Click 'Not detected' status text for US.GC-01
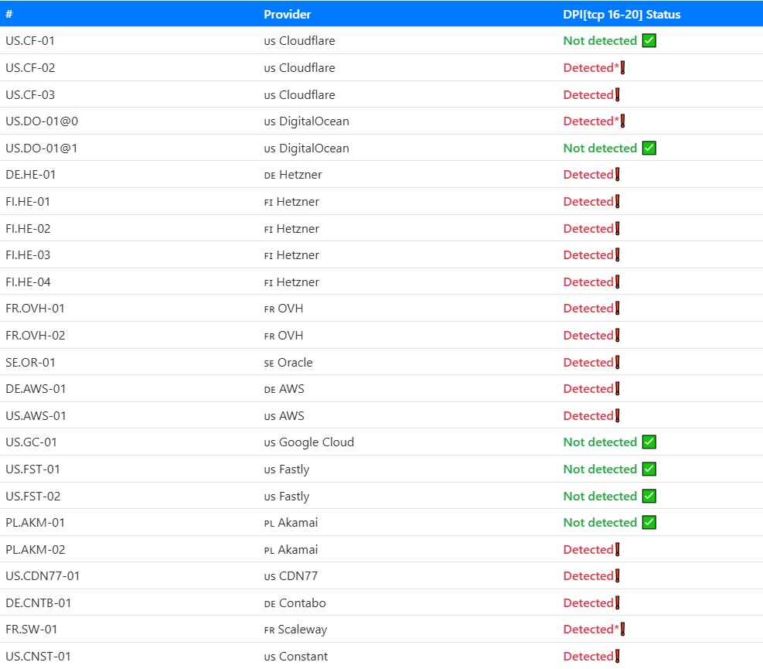 coord(600,442)
